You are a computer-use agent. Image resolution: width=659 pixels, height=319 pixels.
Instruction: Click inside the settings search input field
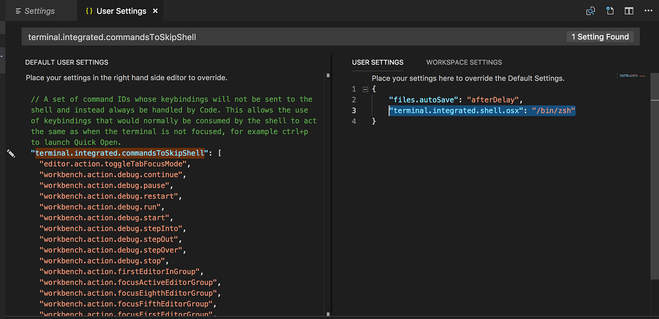click(188, 36)
